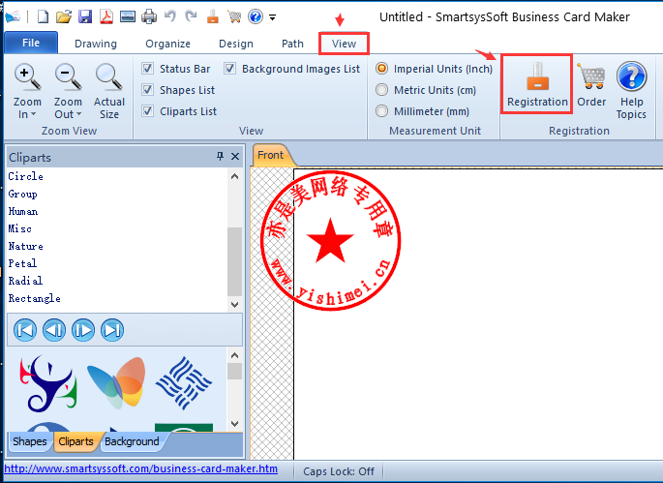Select the Petal clipart category
This screenshot has width=663, height=483.
pyautogui.click(x=22, y=263)
